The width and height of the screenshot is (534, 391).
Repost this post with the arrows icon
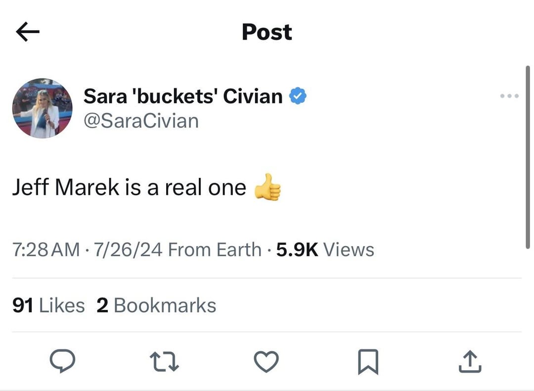point(165,361)
